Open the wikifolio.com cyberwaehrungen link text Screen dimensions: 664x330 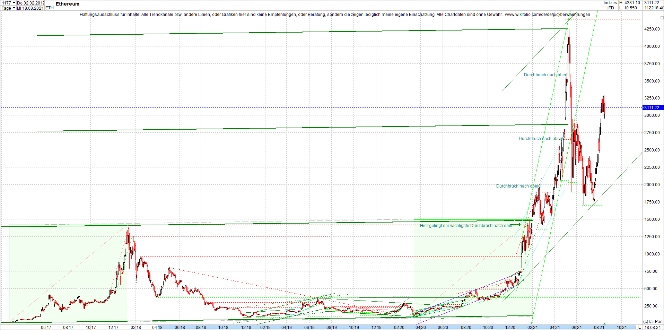[x=547, y=15]
